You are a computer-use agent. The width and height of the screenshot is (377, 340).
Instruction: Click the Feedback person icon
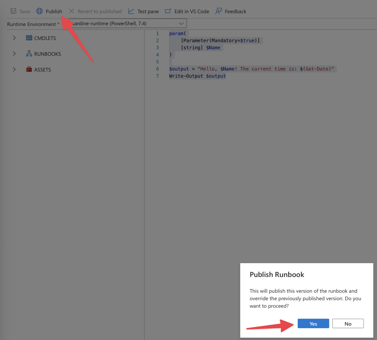click(x=219, y=11)
